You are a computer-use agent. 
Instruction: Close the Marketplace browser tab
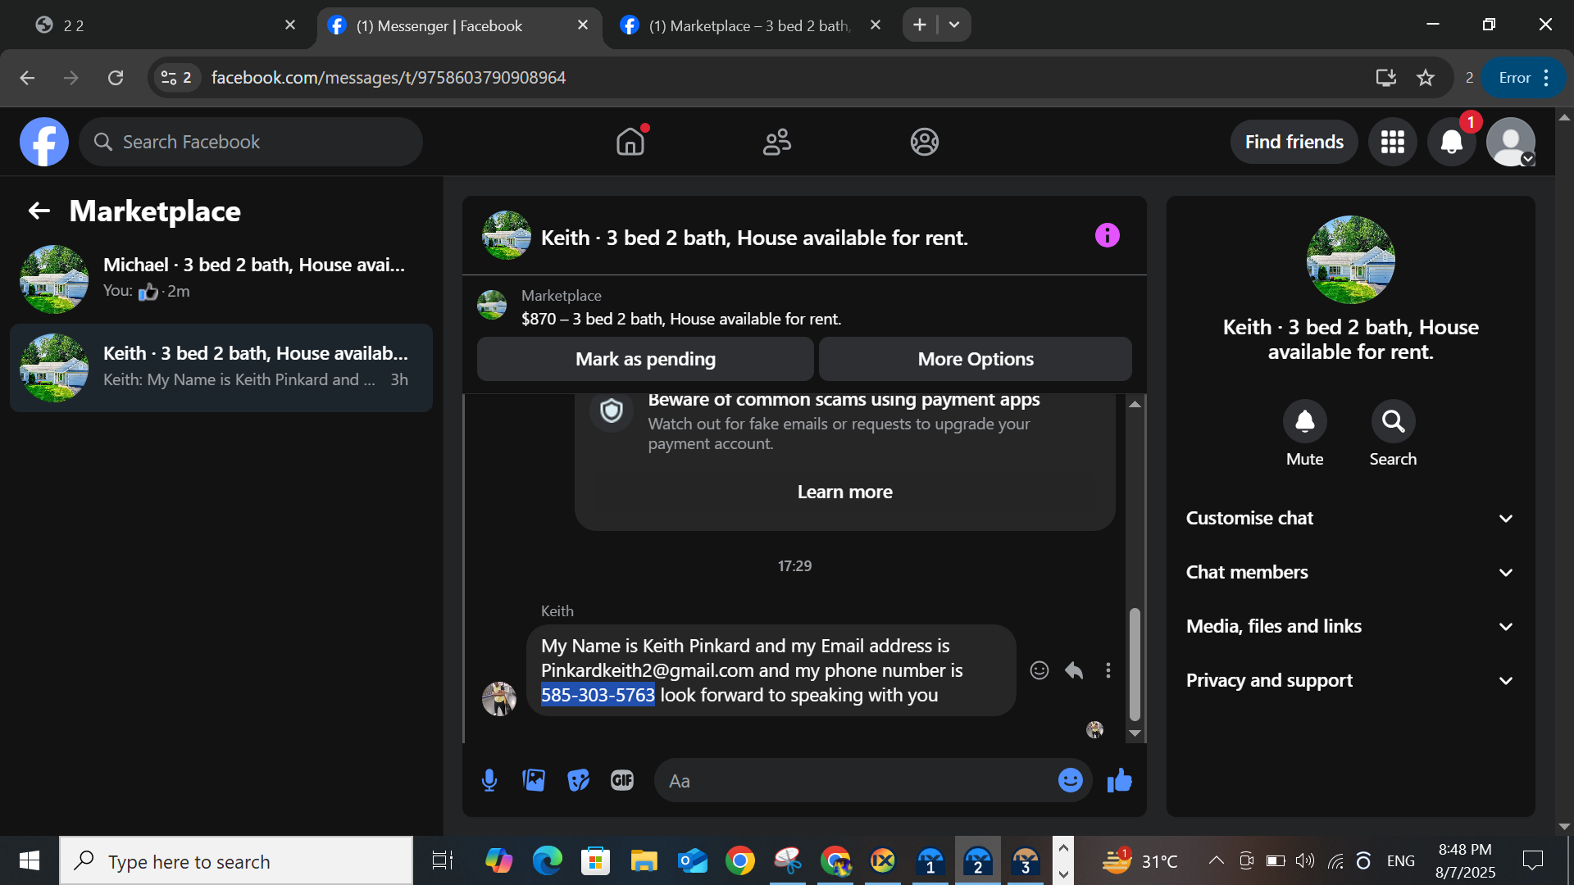tap(876, 25)
